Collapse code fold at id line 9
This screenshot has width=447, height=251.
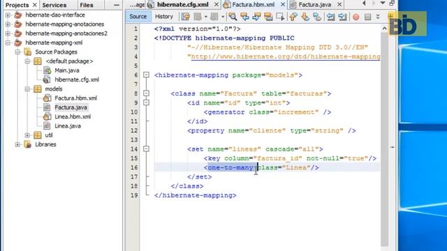(x=146, y=102)
